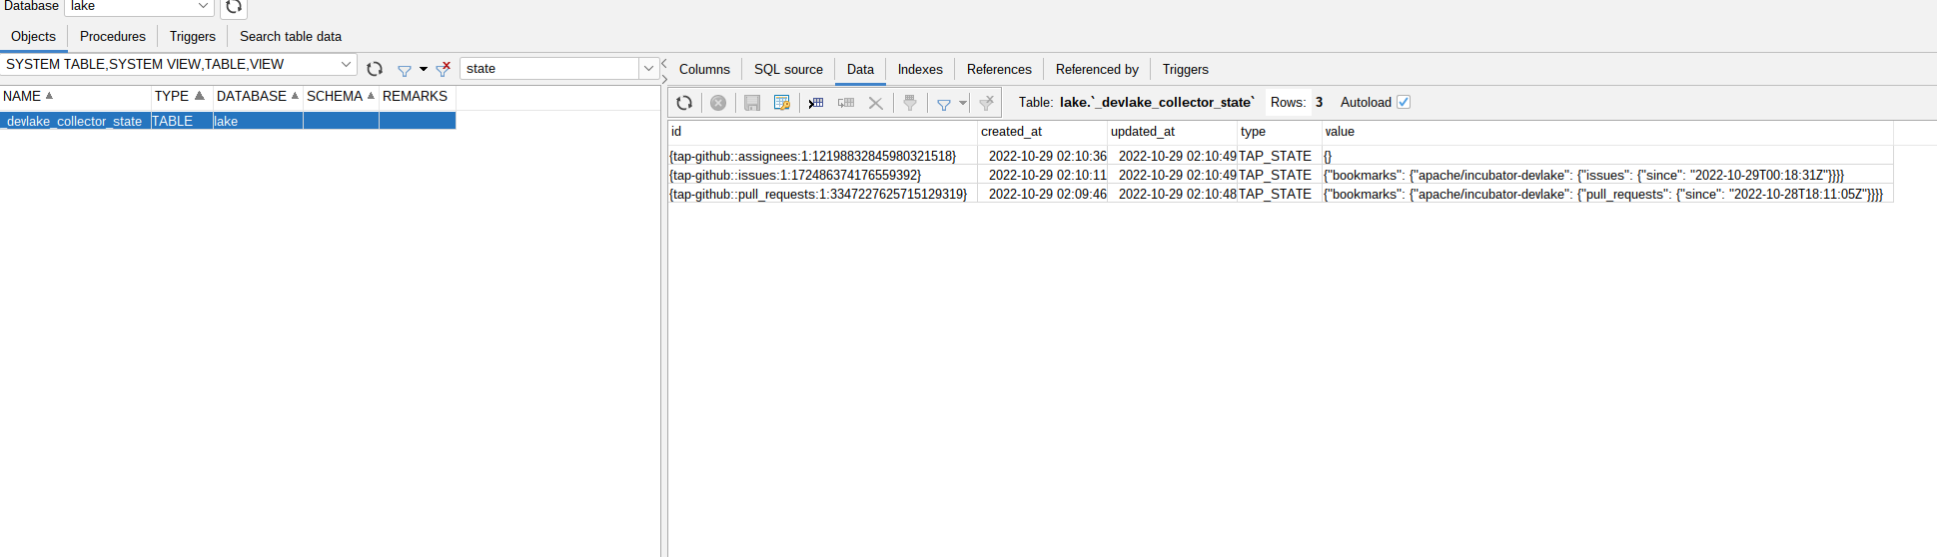Open the Indexes tab

(x=920, y=70)
